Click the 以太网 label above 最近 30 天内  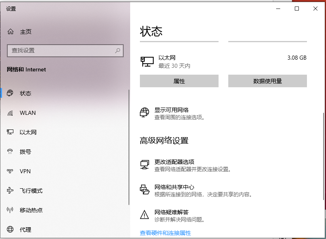(167, 58)
